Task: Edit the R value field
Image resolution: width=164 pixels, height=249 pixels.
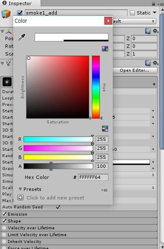Action: coord(102,139)
